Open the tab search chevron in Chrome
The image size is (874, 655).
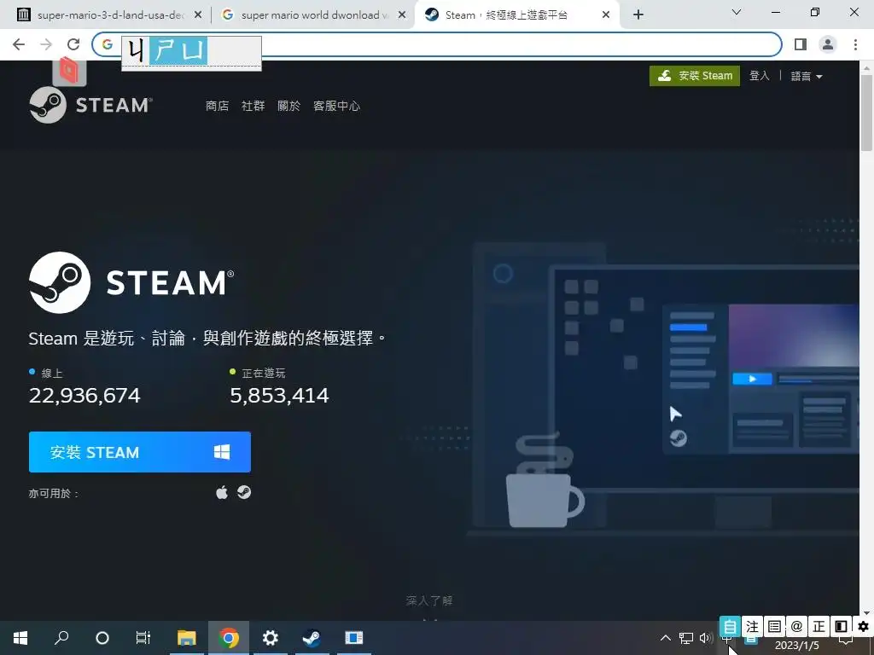click(737, 12)
